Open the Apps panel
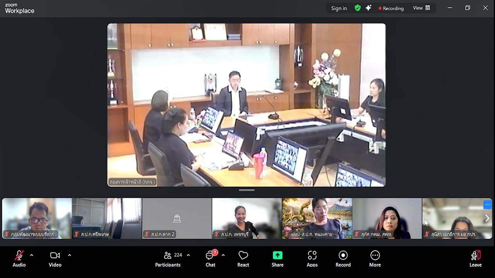Viewport: 495px width, 278px height. tap(312, 259)
